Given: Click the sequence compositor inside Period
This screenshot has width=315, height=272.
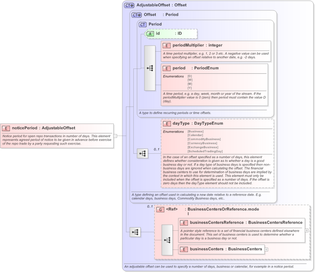Looking at the screenshot, I should [x=150, y=68].
